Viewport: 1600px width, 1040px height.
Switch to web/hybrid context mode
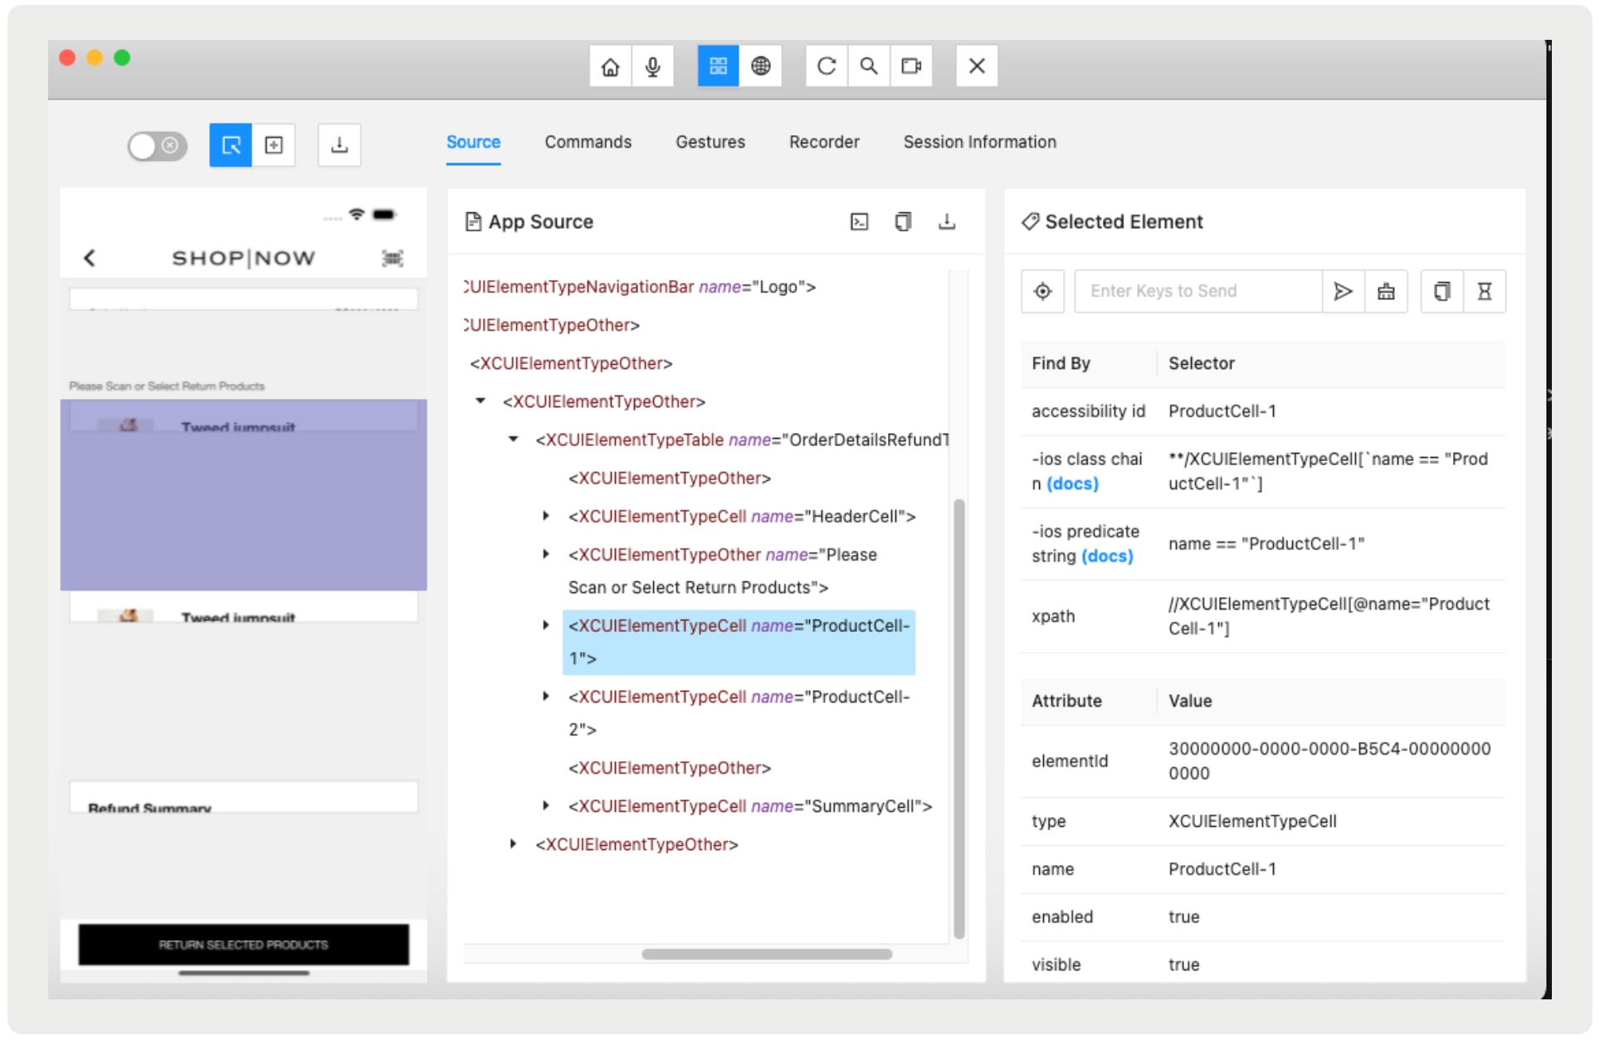click(763, 66)
